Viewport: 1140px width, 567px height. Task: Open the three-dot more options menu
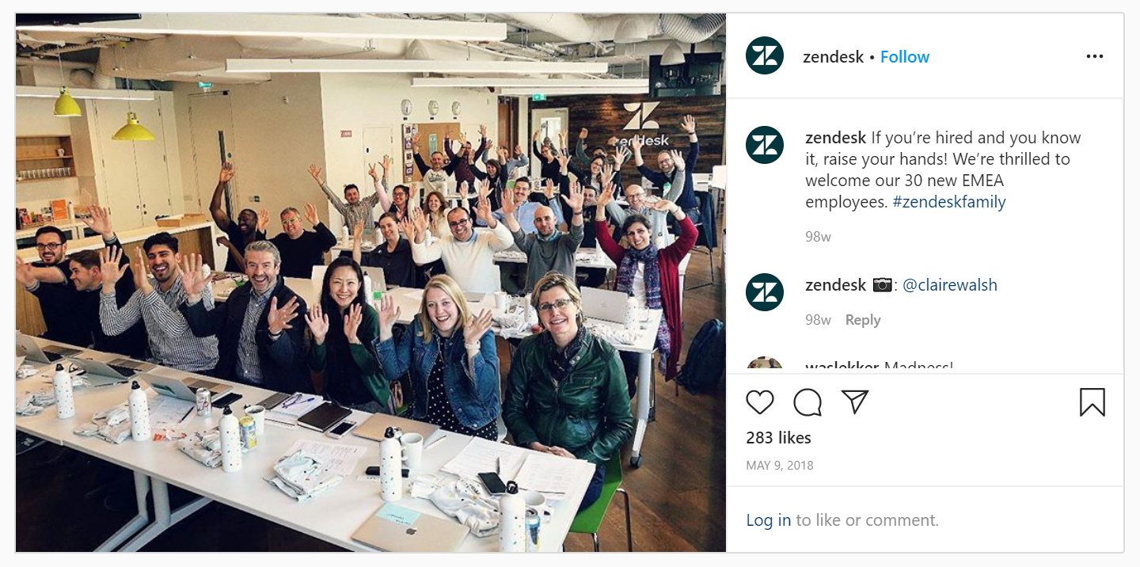pos(1095,56)
